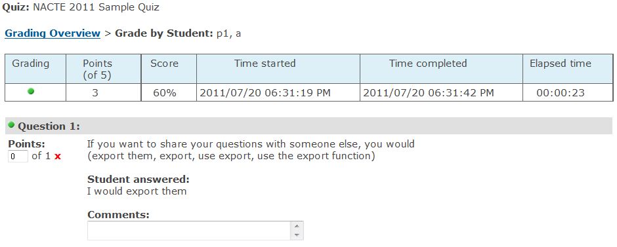The width and height of the screenshot is (617, 247).
Task: Open the Grading Overview link
Action: (x=53, y=33)
